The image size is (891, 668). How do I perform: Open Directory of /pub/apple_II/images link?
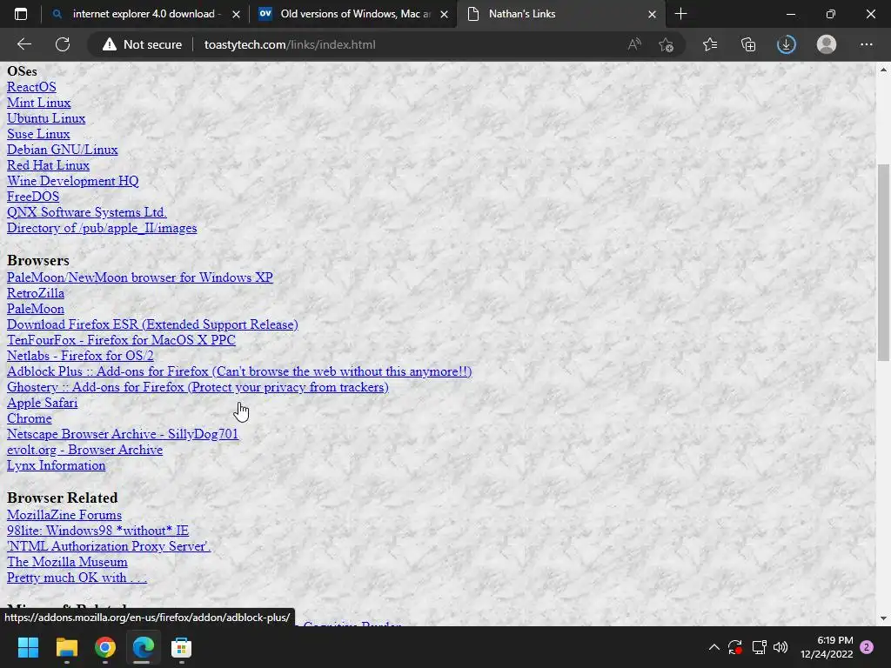102,228
